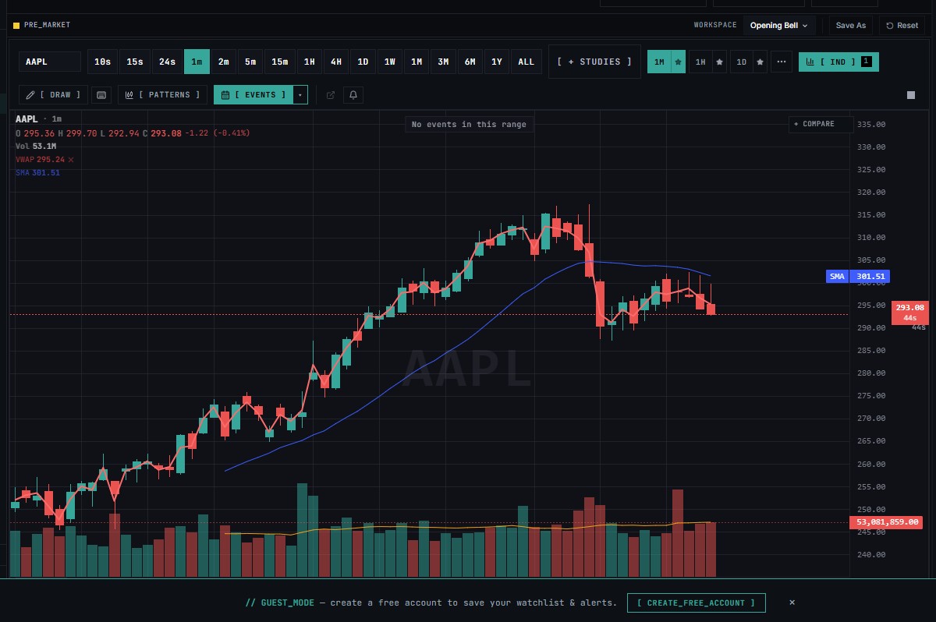Viewport: 936px width, 622px height.
Task: Toggle the 1M favorite preset button
Action: pyautogui.click(x=660, y=62)
